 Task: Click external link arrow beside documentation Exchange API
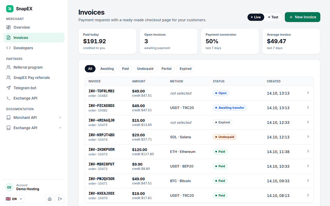click(x=60, y=128)
